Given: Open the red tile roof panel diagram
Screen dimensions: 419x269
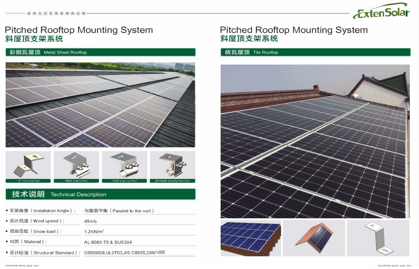Looking at the screenshot, I should 314,238.
